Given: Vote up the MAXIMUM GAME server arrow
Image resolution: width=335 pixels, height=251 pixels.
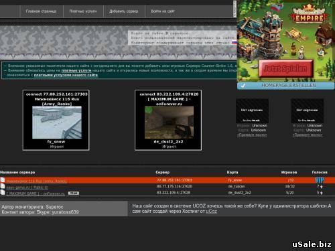Looking at the screenshot, I should pyautogui.click(x=322, y=193).
